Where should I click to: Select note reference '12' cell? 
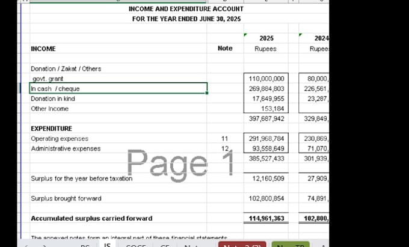[x=225, y=148]
